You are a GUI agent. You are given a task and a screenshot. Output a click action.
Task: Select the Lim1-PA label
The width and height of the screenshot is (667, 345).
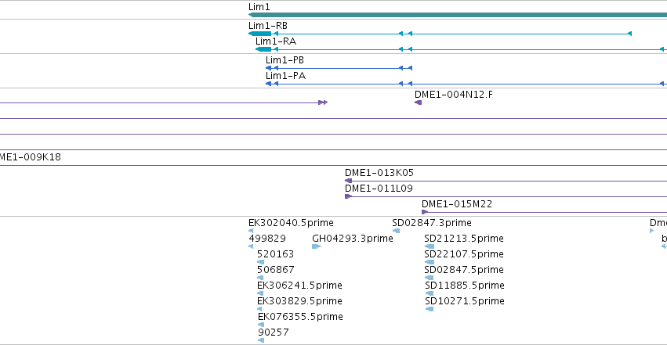click(285, 76)
